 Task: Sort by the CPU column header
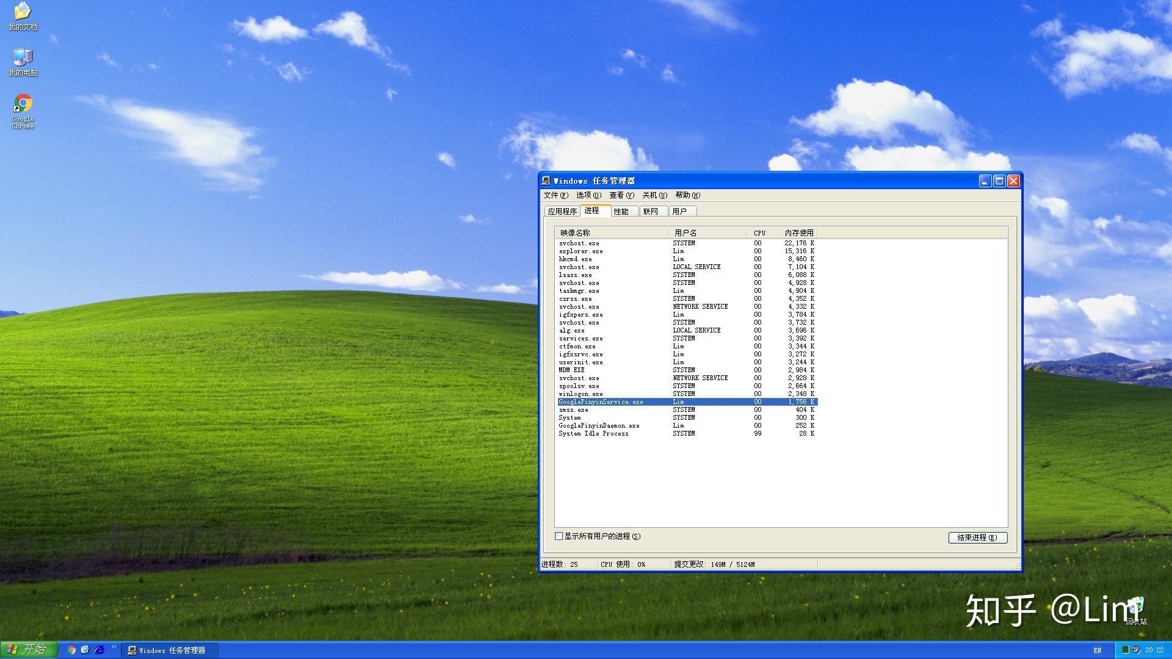coord(758,233)
